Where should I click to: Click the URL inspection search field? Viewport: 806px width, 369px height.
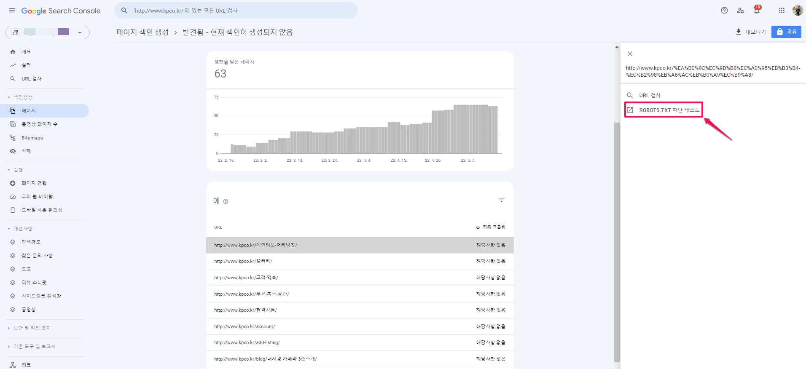click(x=236, y=11)
